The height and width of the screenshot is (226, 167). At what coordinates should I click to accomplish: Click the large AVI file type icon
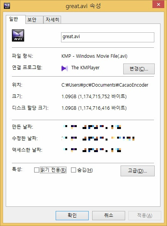(18, 35)
